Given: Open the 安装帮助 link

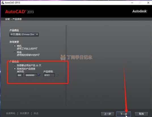Looking at the screenshot, I should (x=11, y=113).
